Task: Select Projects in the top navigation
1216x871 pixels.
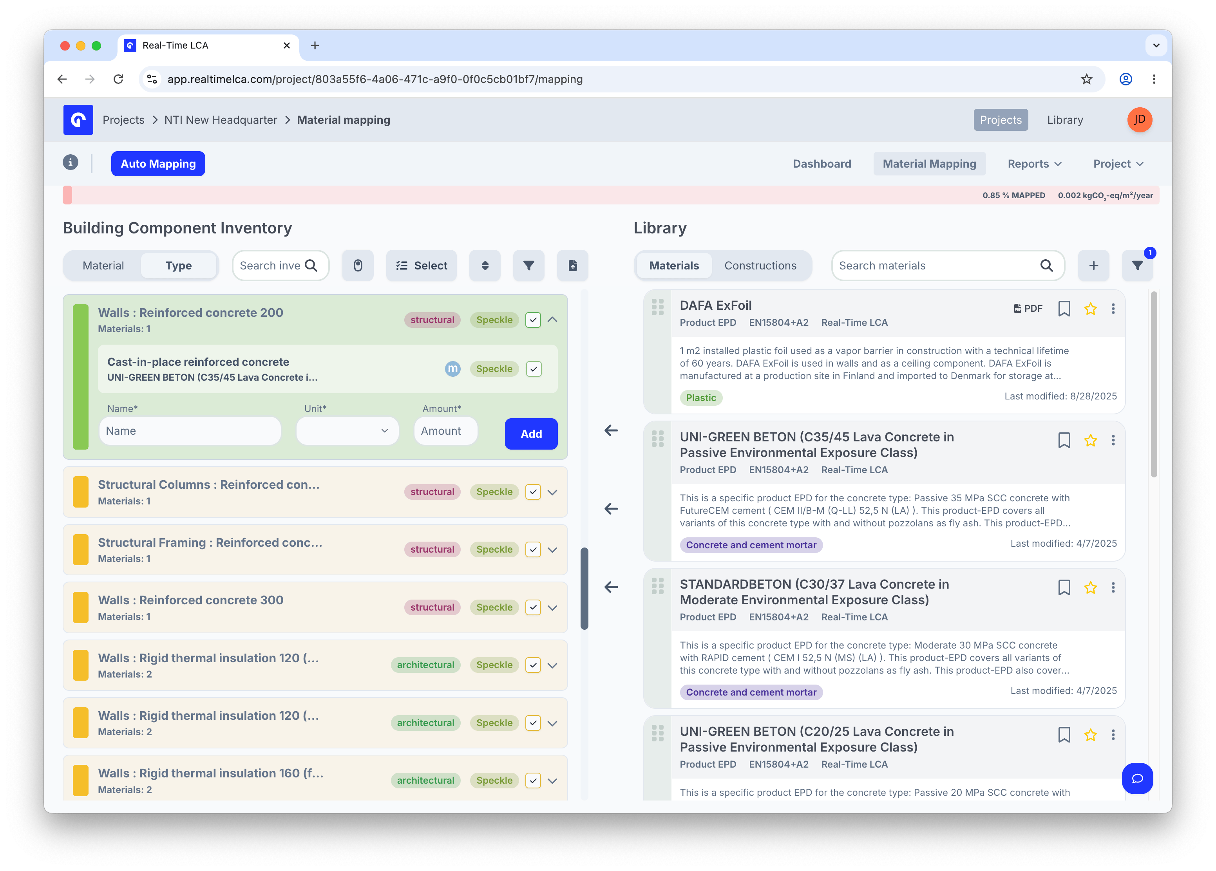Action: (x=1001, y=119)
